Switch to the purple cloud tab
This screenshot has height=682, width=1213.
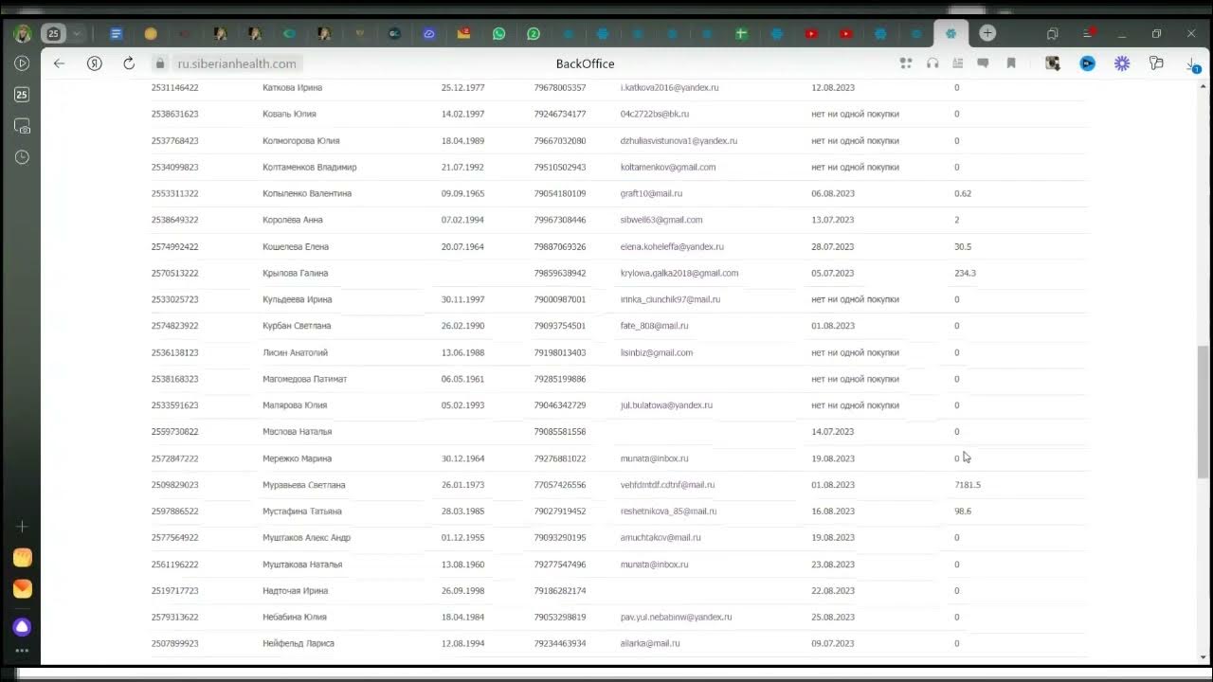pos(429,33)
